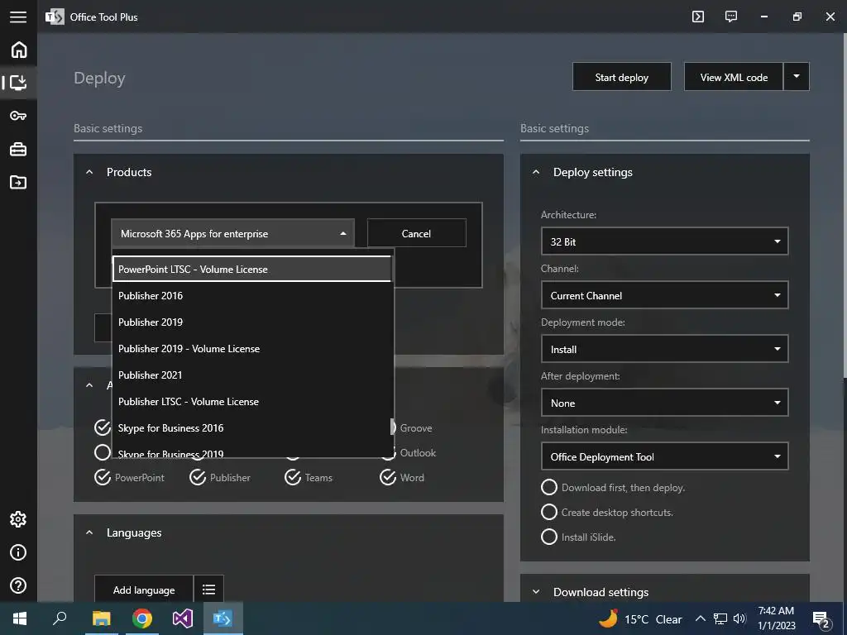847x635 pixels.
Task: Toggle the Teams application checkbox
Action: pos(309,477)
